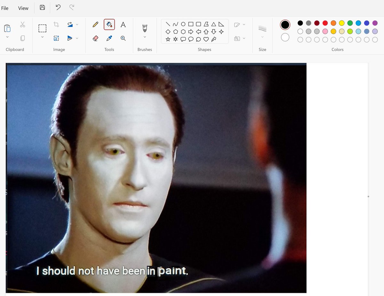384x296 pixels.
Task: Choose the green color swatch
Action: click(x=350, y=23)
